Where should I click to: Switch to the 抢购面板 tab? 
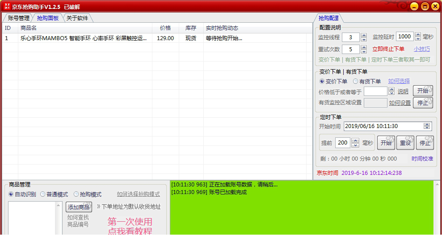tap(48, 18)
